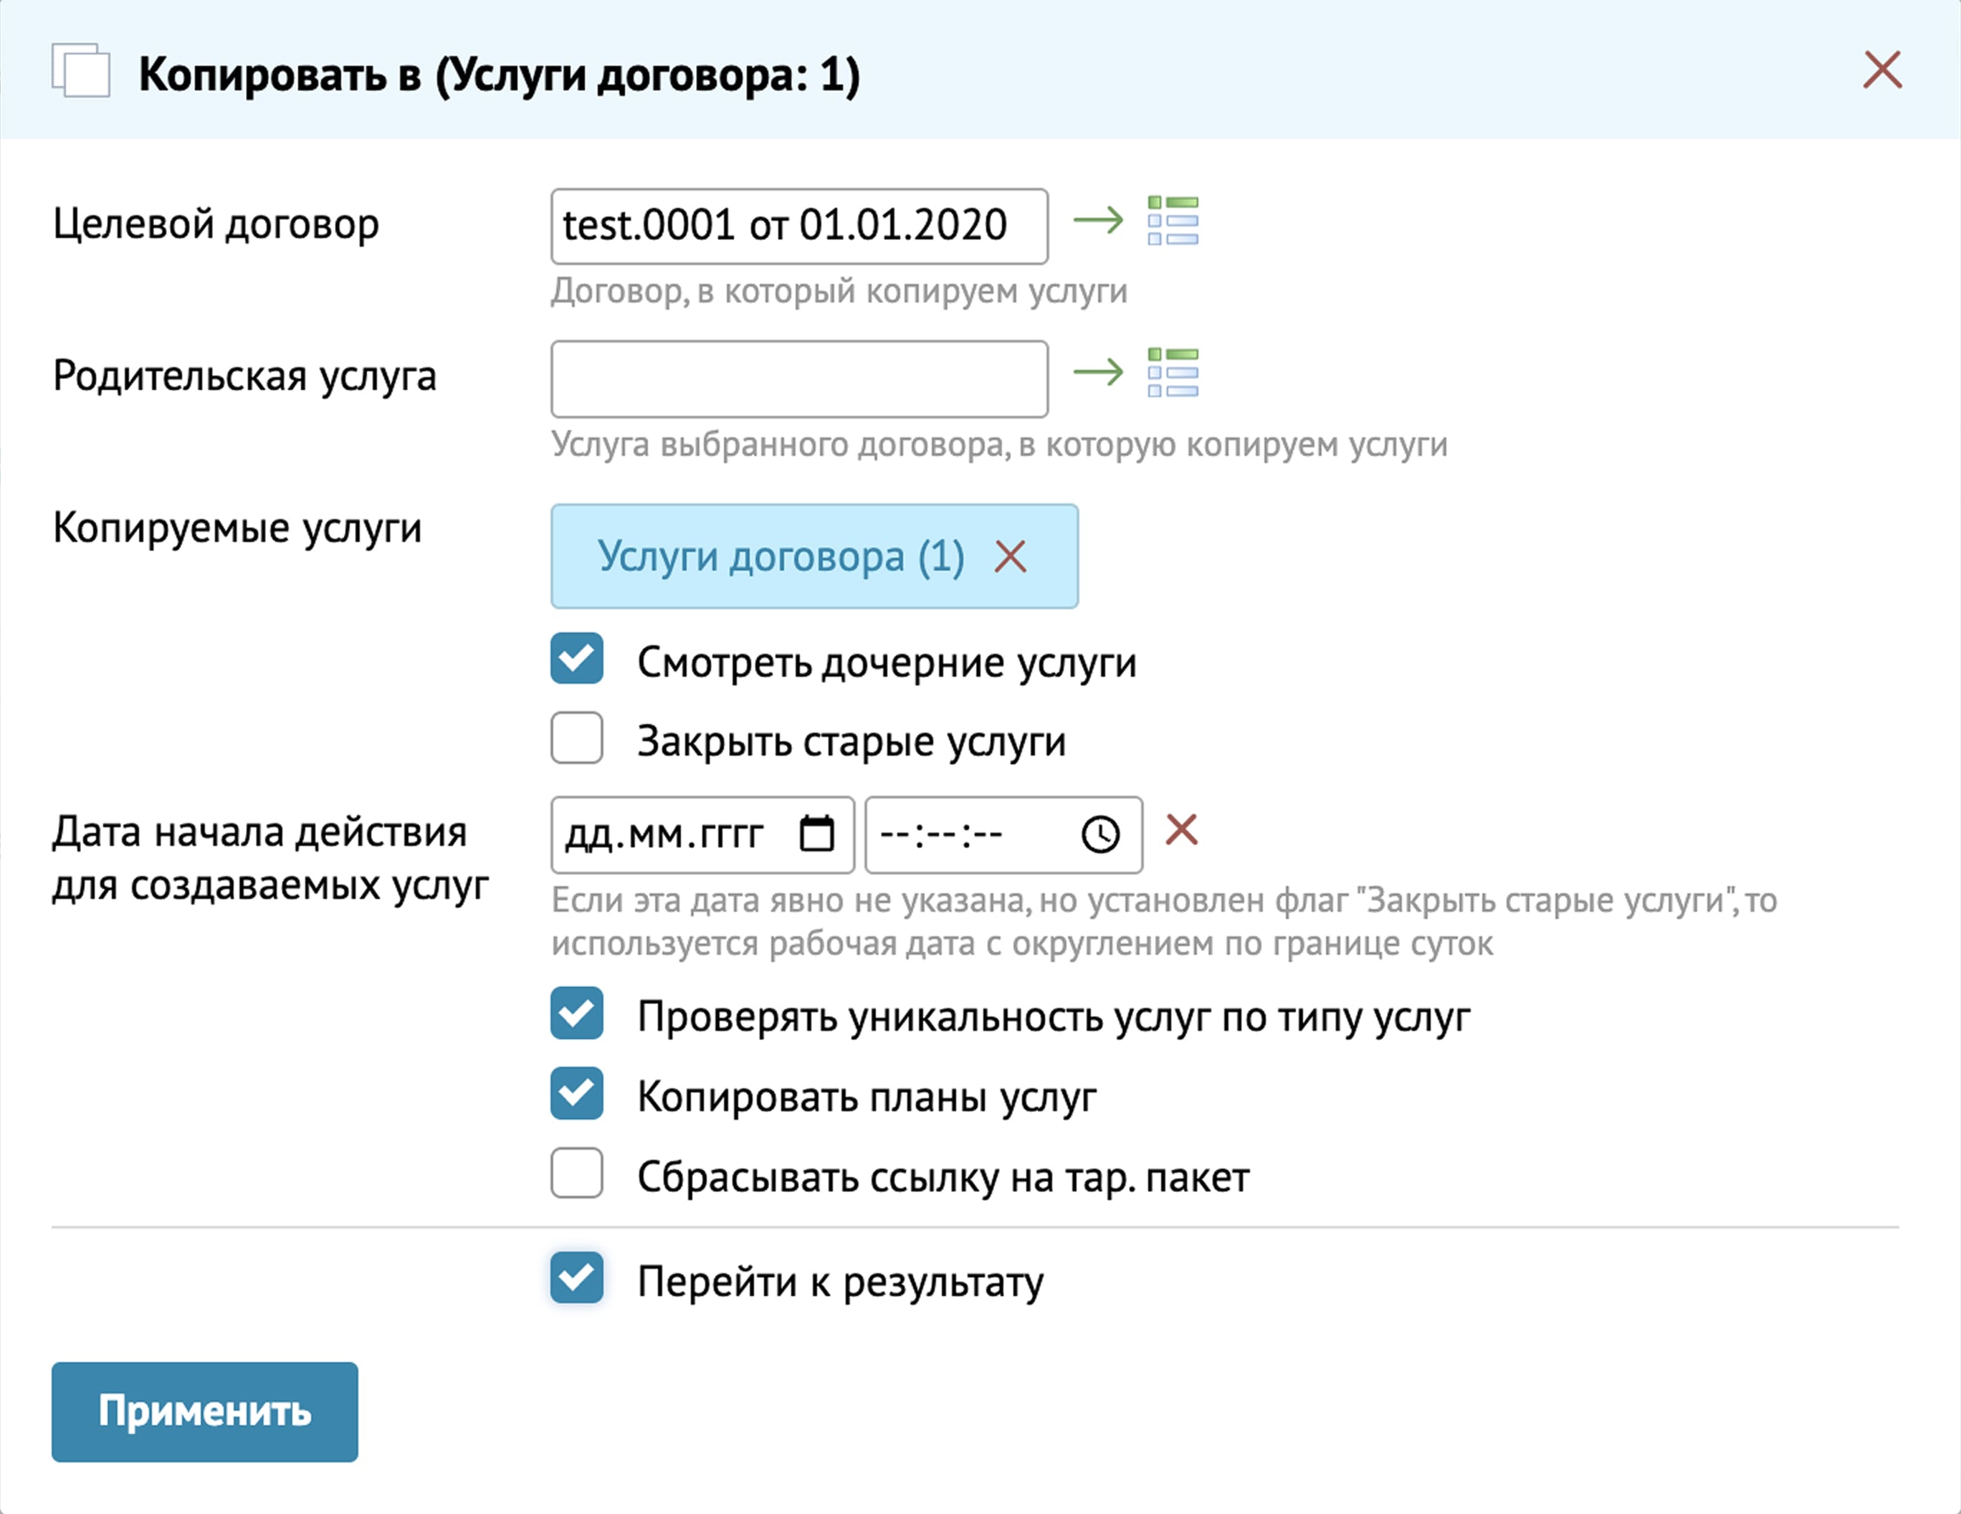Open the calendar date picker icon
1961x1514 pixels.
(816, 834)
